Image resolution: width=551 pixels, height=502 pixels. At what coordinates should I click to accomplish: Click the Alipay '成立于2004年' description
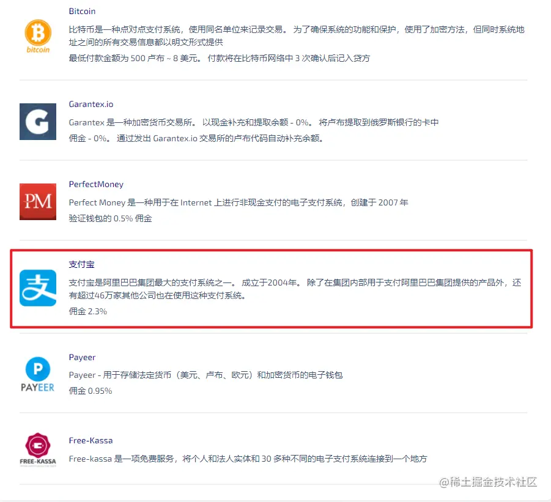tap(295, 289)
